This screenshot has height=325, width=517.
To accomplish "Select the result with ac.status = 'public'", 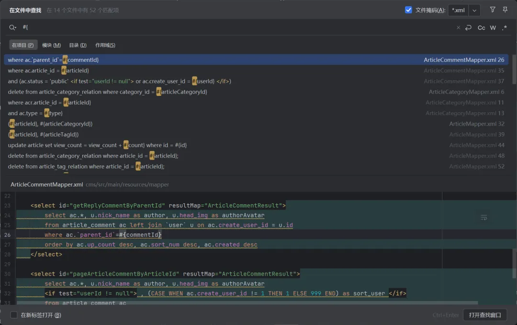I will (x=256, y=81).
